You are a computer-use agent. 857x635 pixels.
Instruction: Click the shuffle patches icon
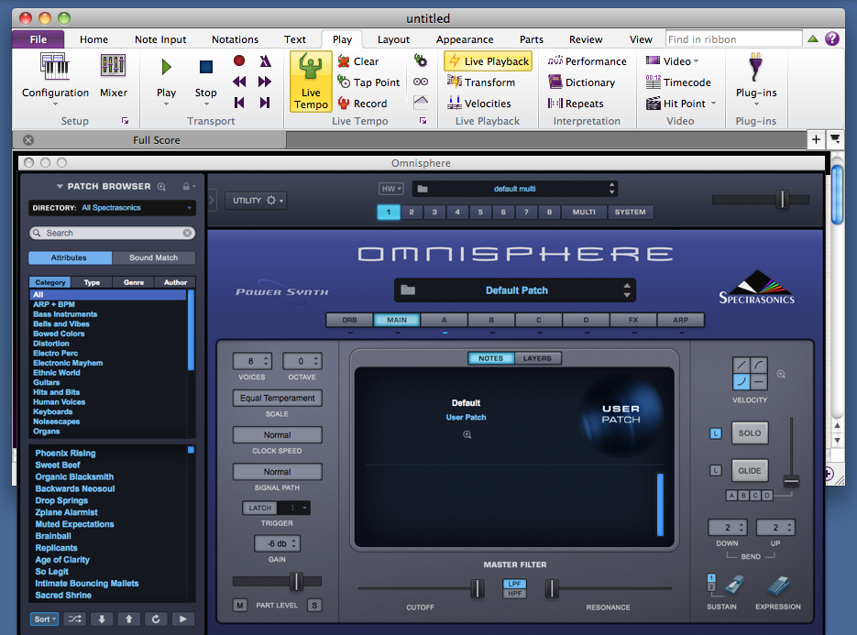pyautogui.click(x=74, y=619)
